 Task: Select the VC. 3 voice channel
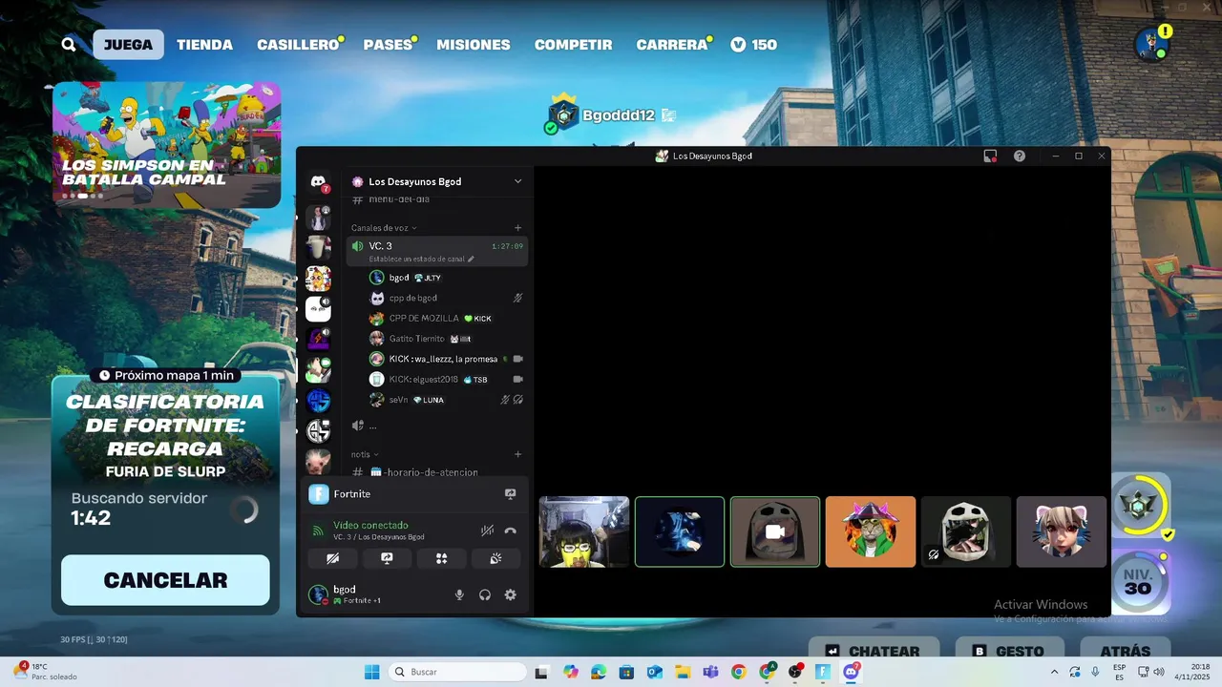tap(436, 251)
